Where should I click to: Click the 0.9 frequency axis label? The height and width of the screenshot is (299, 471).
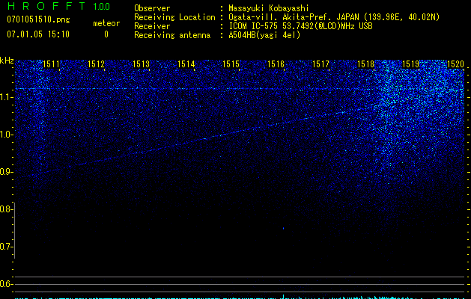pos(6,172)
